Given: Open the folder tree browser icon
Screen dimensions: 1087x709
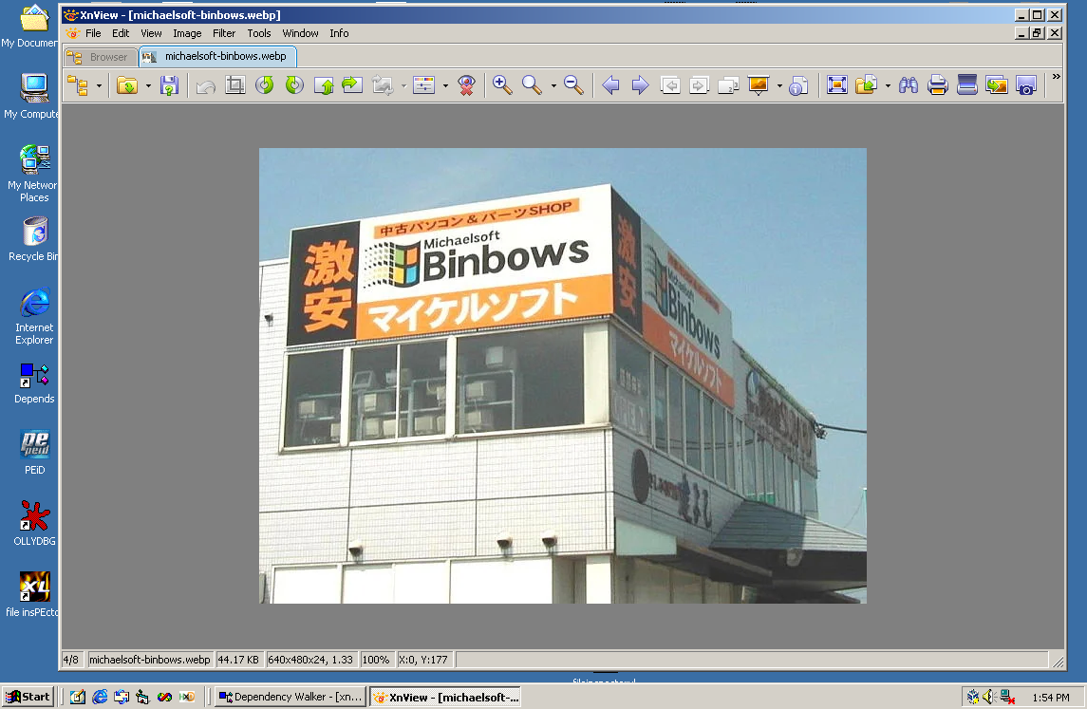Looking at the screenshot, I should [78, 85].
